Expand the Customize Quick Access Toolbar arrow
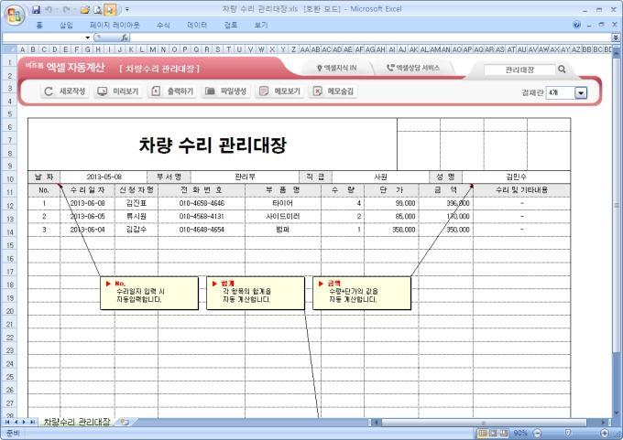The height and width of the screenshot is (440, 623). coord(127,9)
